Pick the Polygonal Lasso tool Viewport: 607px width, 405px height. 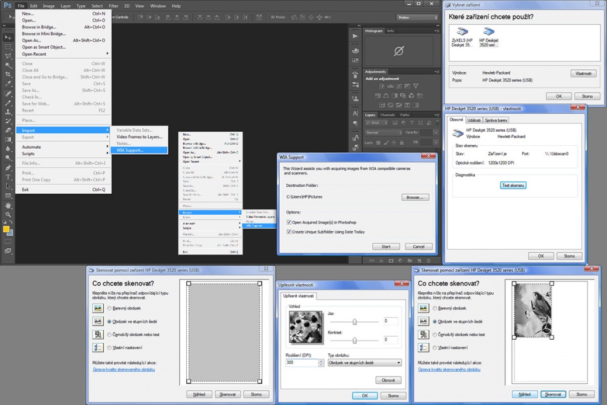[8, 56]
